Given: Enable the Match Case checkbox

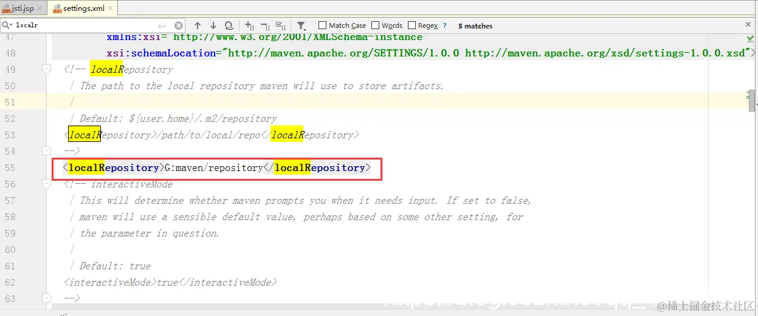Looking at the screenshot, I should tap(322, 25).
